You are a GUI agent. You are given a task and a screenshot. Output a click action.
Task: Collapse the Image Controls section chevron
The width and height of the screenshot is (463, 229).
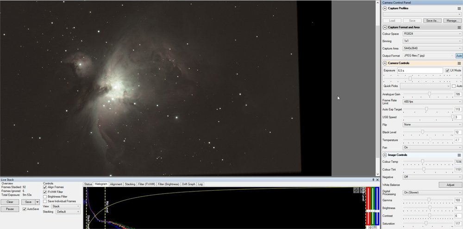click(385, 155)
